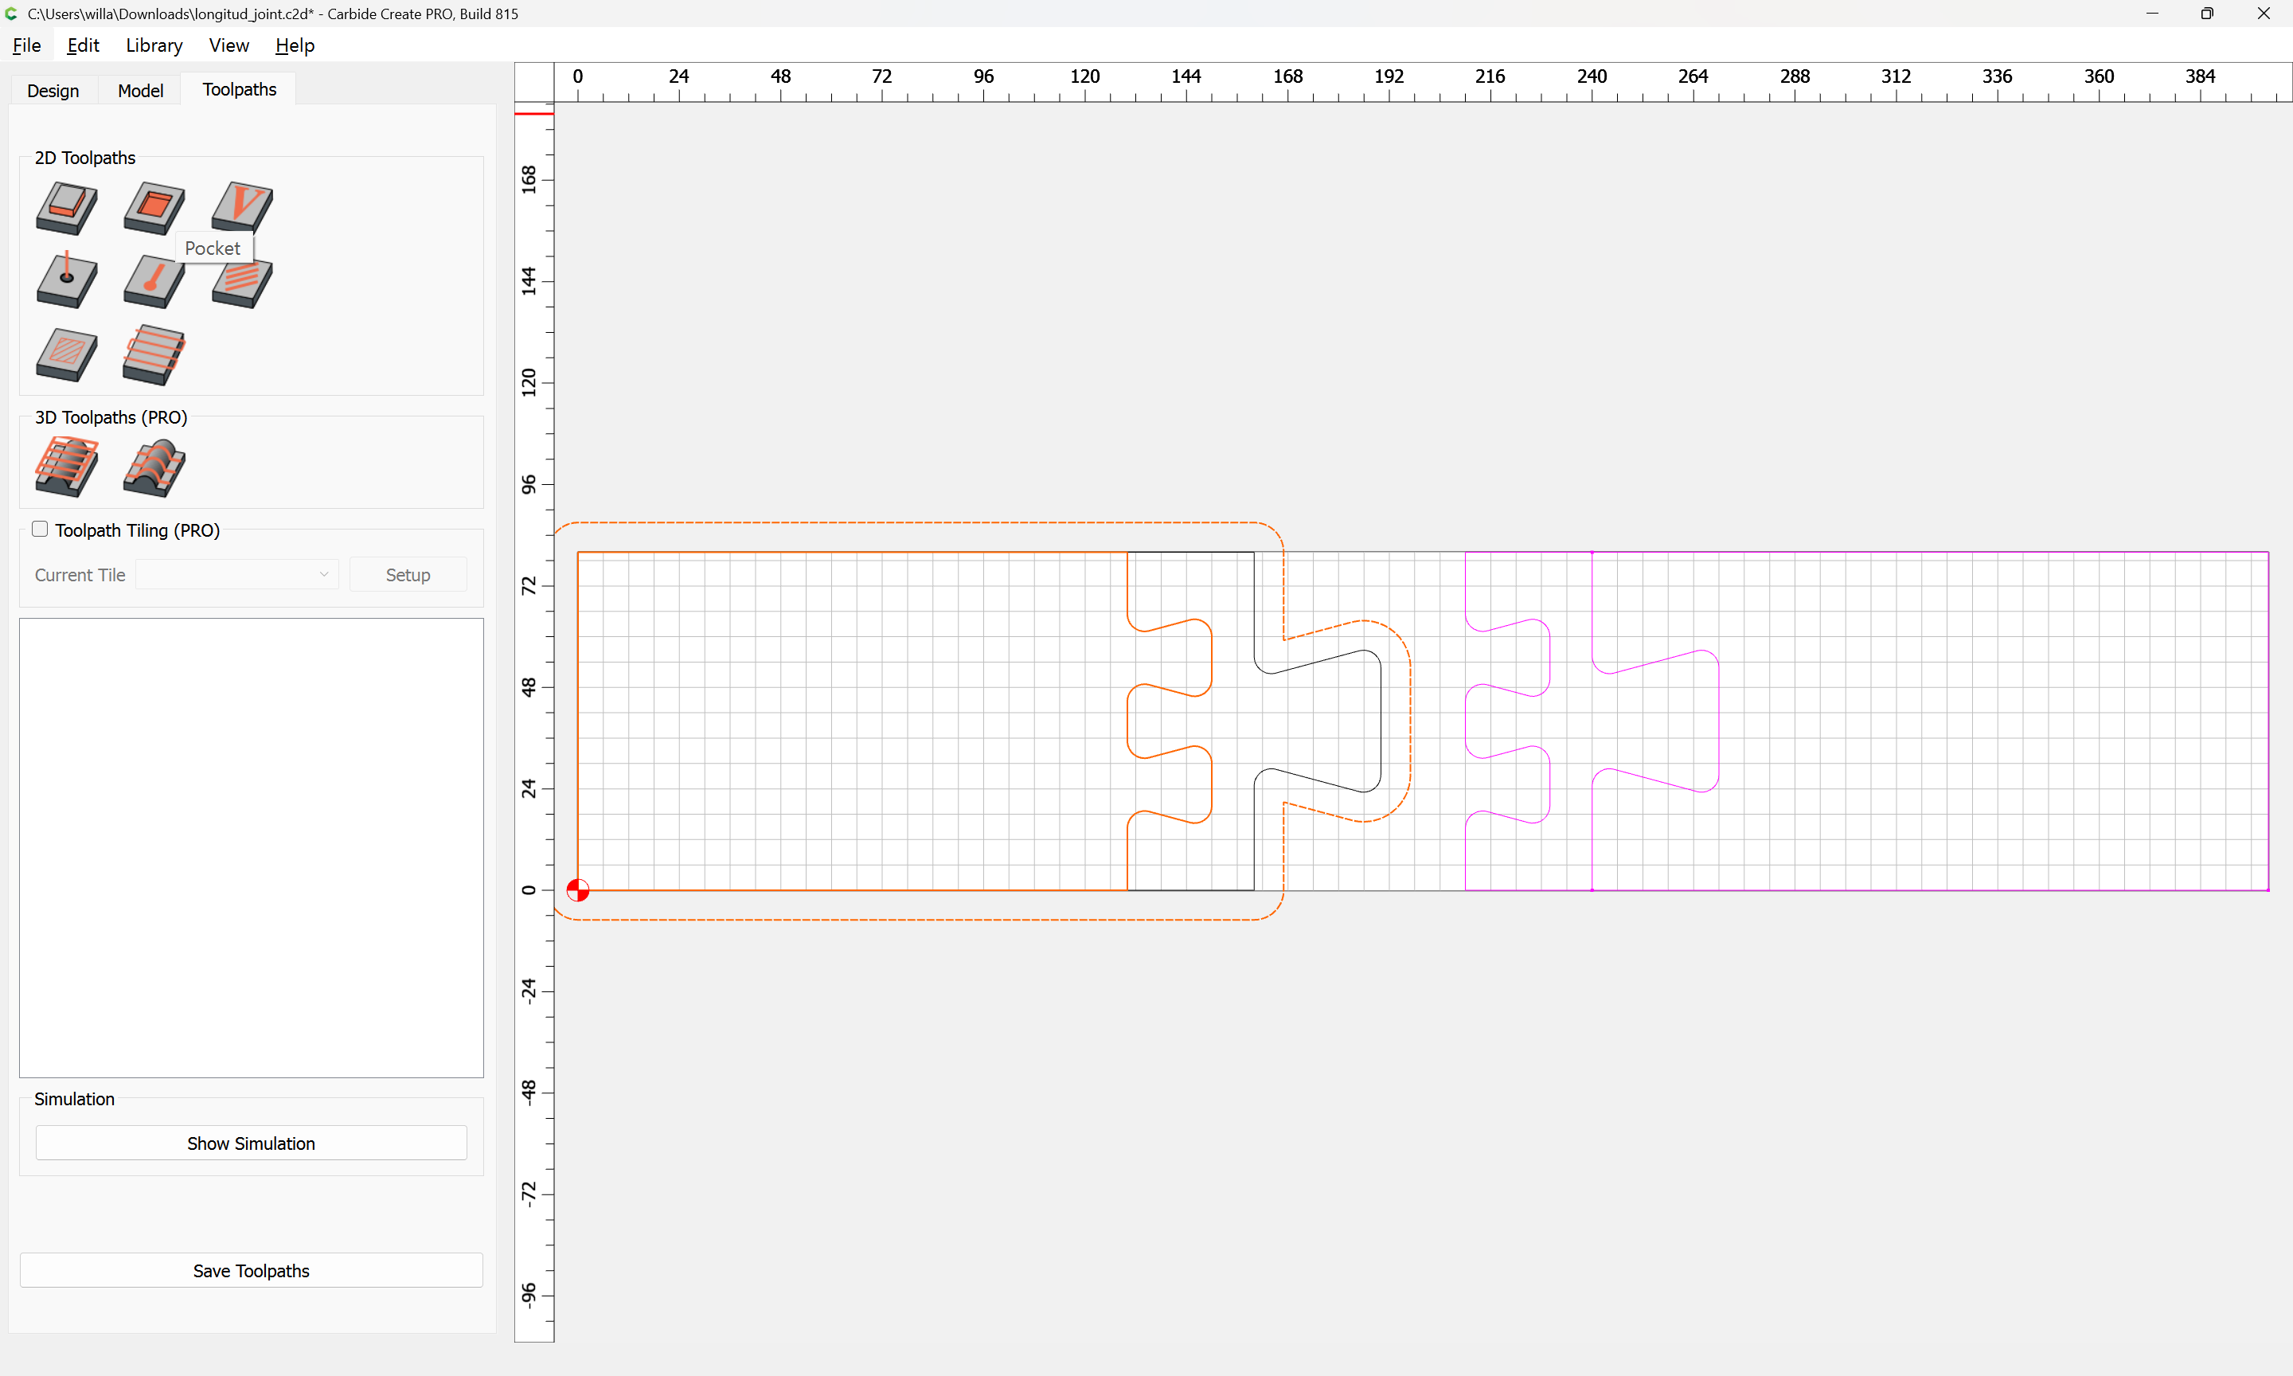Select the 3D Finish toolpath icon
The height and width of the screenshot is (1376, 2293).
[154, 467]
